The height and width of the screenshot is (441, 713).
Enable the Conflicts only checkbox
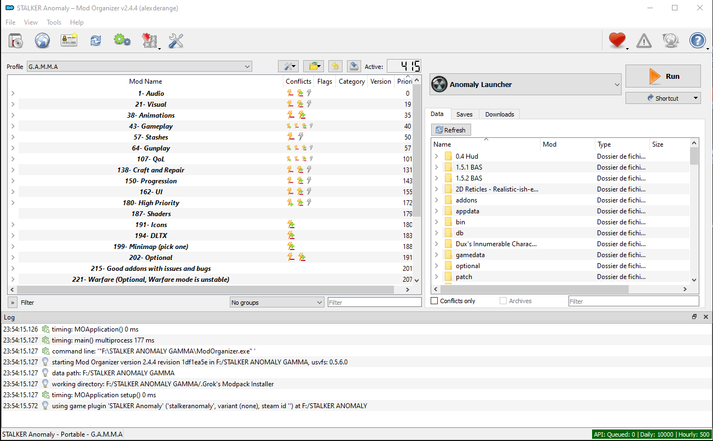click(x=434, y=301)
